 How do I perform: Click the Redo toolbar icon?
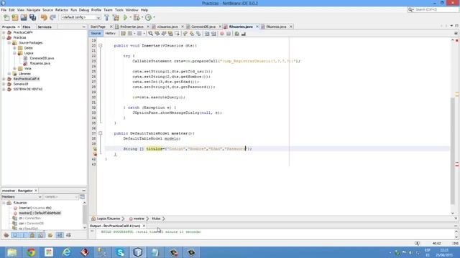pyautogui.click(x=52, y=17)
